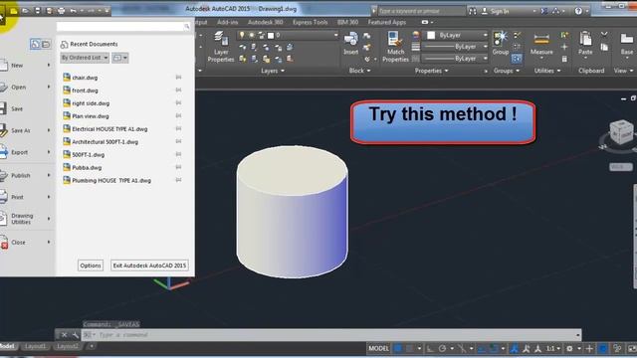The width and height of the screenshot is (637, 358).
Task: Click the search magnifier in application menu
Action: (186, 27)
